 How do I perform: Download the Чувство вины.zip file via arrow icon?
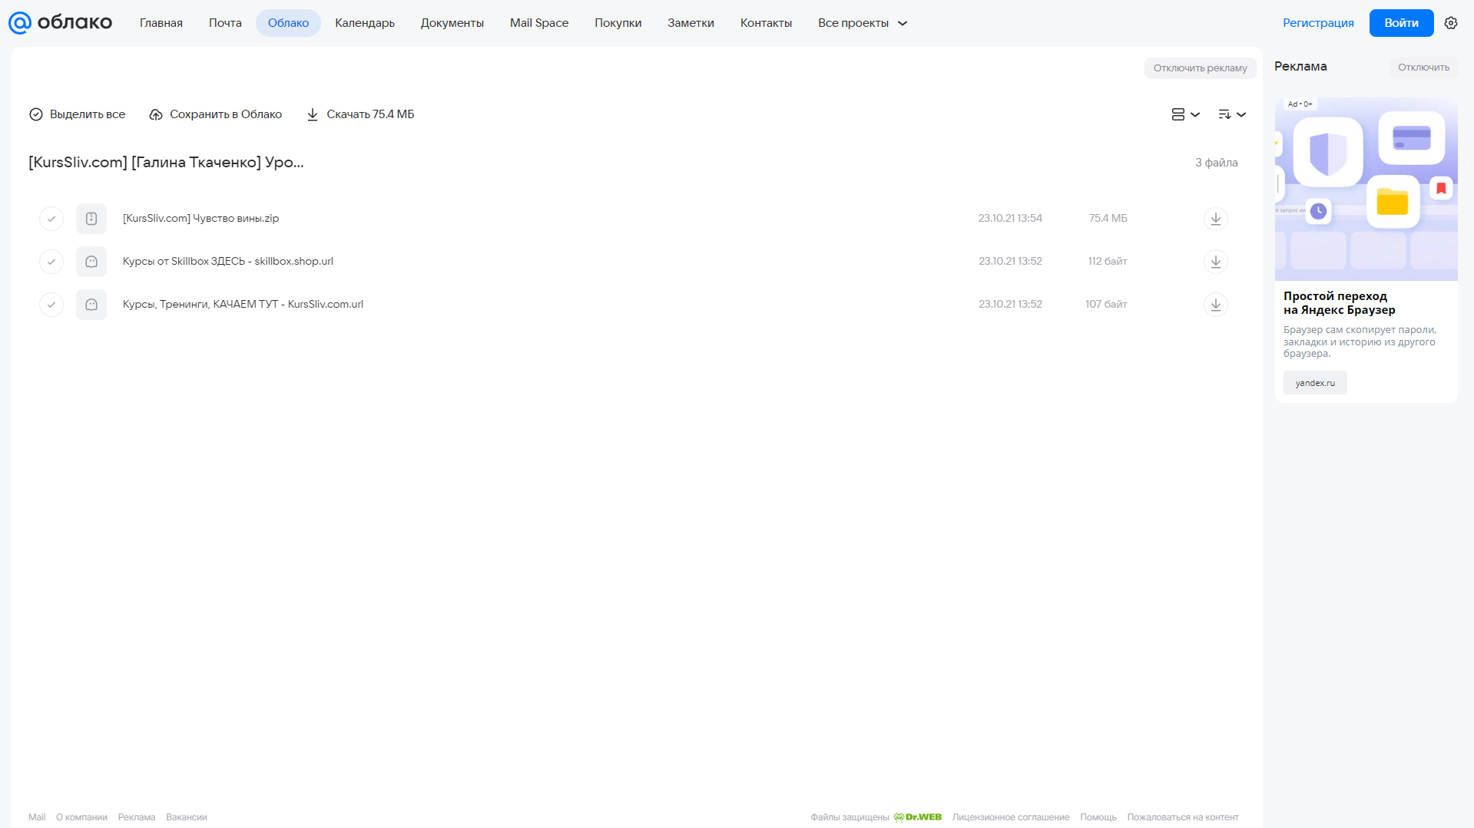pos(1215,219)
